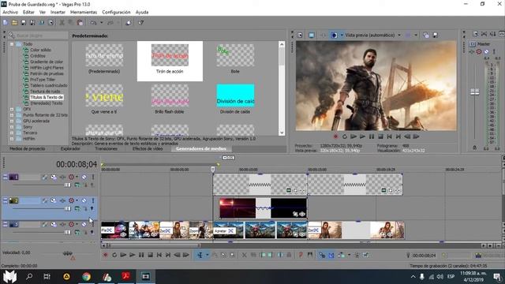The width and height of the screenshot is (505, 284).
Task: Expand the Tercero folder in tree
Action: (12, 133)
